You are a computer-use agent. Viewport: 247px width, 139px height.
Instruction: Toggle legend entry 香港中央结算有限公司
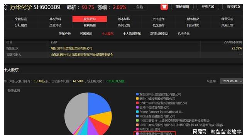153,108
